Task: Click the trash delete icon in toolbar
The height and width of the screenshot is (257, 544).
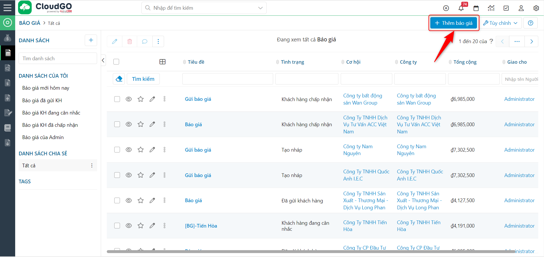Action: 130,41
